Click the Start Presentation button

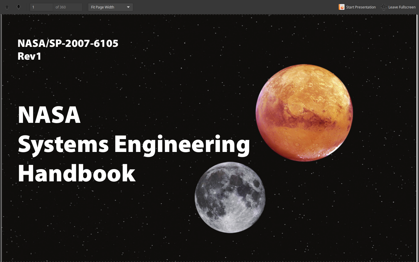[357, 7]
